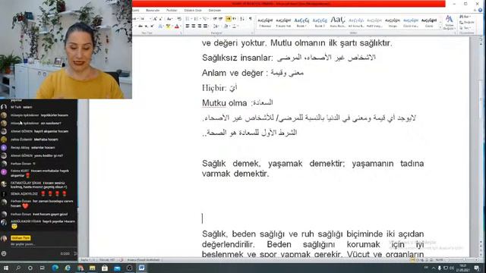The width and height of the screenshot is (486, 273).
Task: Clear all formatting with eraser icon
Action: coord(179,19)
